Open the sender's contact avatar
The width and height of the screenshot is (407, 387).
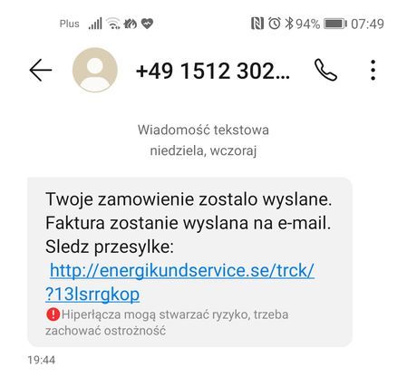(95, 70)
